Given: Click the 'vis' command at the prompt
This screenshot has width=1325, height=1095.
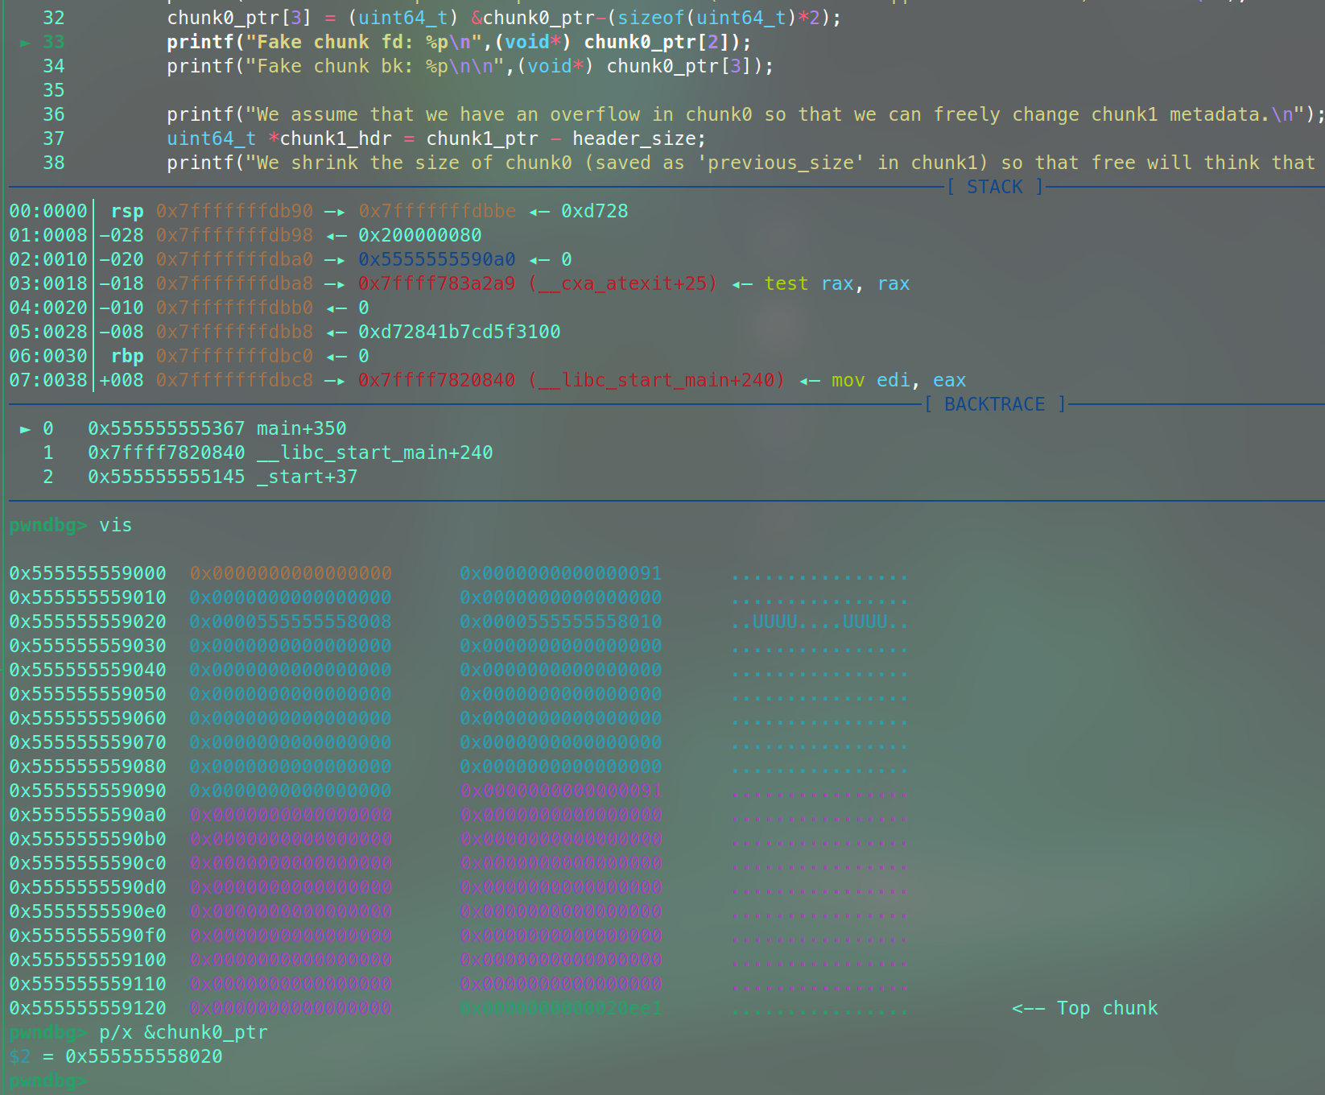Looking at the screenshot, I should coord(116,525).
